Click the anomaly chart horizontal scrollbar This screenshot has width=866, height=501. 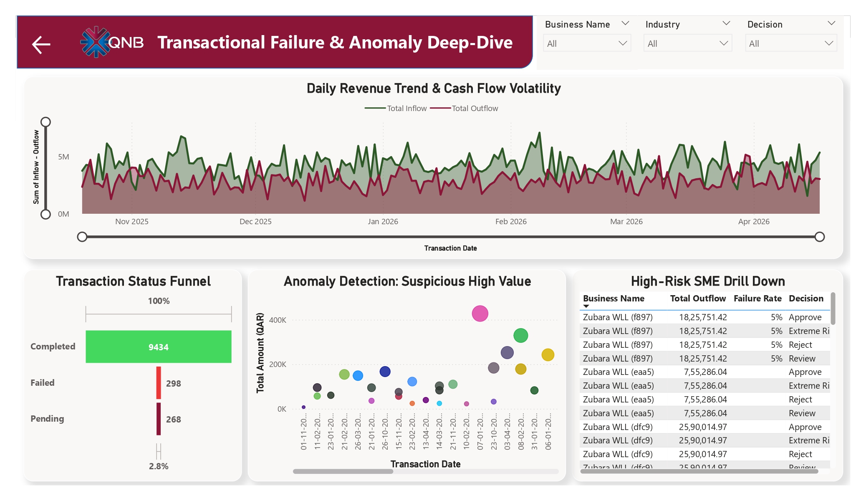[343, 471]
